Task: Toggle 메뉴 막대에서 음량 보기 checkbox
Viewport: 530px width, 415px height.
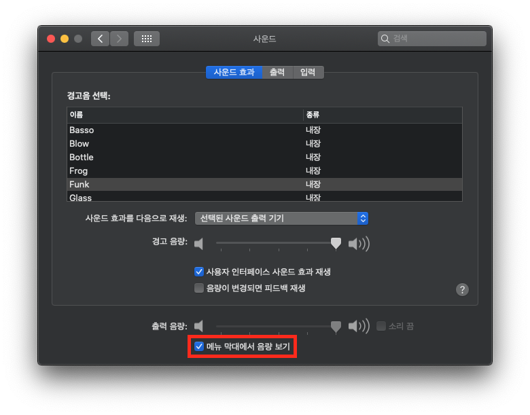Action: 199,346
